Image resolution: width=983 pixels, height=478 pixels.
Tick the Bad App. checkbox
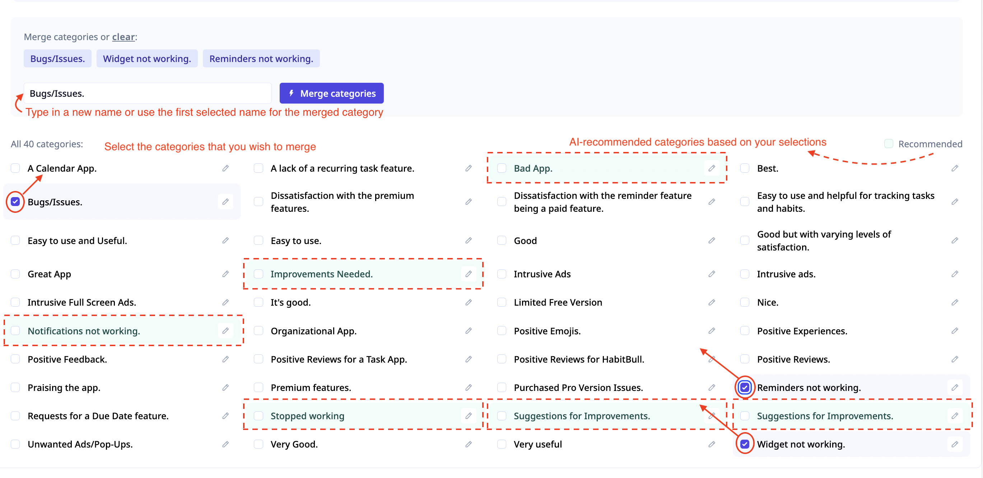pyautogui.click(x=502, y=168)
